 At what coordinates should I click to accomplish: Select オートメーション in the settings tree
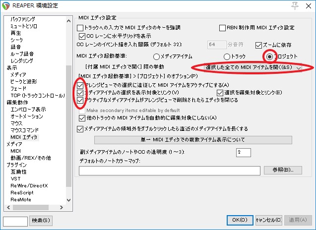[x=27, y=116]
